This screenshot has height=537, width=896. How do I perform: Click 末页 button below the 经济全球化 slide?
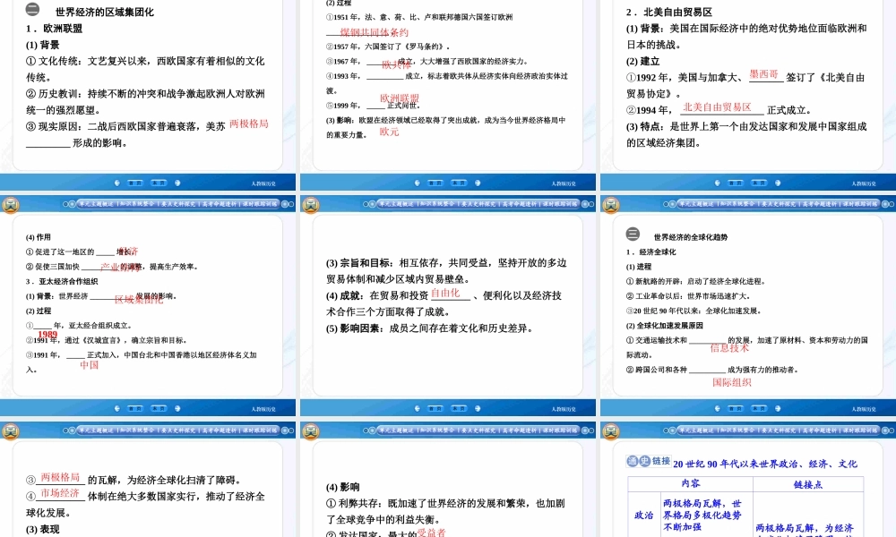click(x=758, y=409)
